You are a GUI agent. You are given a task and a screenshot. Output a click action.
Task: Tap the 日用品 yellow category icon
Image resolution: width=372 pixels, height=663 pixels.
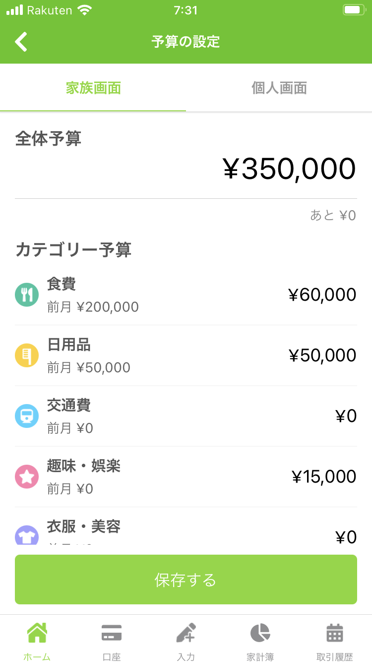pyautogui.click(x=27, y=356)
